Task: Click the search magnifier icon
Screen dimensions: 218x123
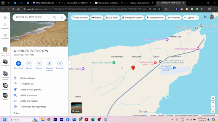Action: tap(54, 17)
